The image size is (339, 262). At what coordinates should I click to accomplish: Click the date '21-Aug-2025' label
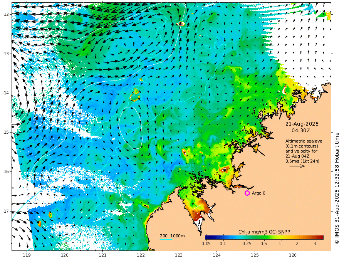pyautogui.click(x=302, y=124)
